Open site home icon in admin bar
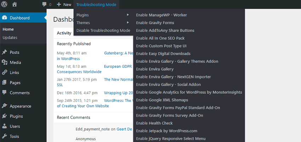The height and width of the screenshot is (142, 301). click(x=15, y=5)
